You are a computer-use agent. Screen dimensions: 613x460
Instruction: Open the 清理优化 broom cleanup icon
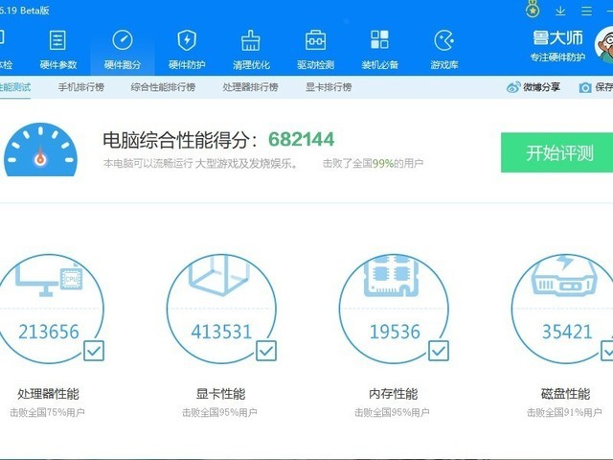pyautogui.click(x=251, y=40)
